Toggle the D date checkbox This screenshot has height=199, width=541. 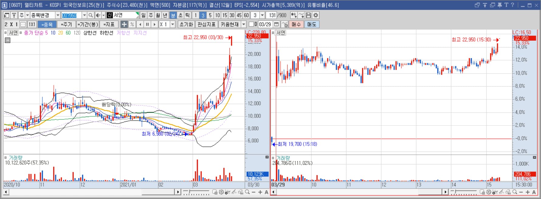click(x=251, y=24)
